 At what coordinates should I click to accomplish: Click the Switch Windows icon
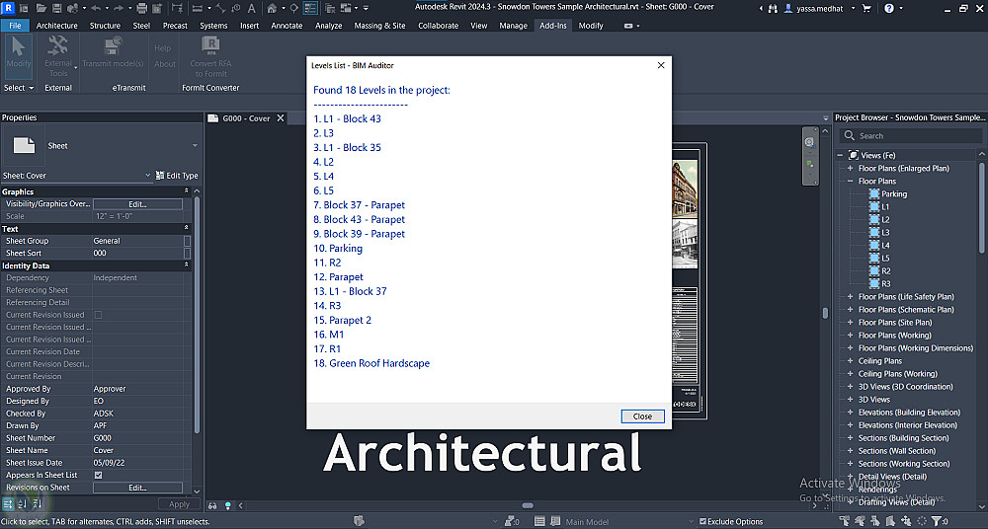coord(346,8)
